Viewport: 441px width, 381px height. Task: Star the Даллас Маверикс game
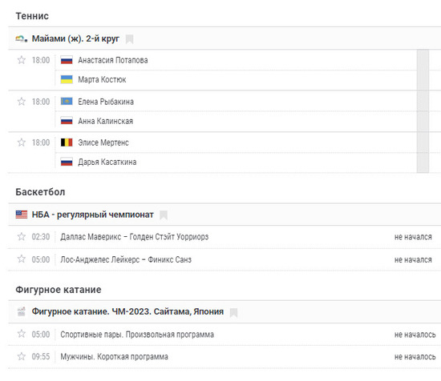(22, 237)
